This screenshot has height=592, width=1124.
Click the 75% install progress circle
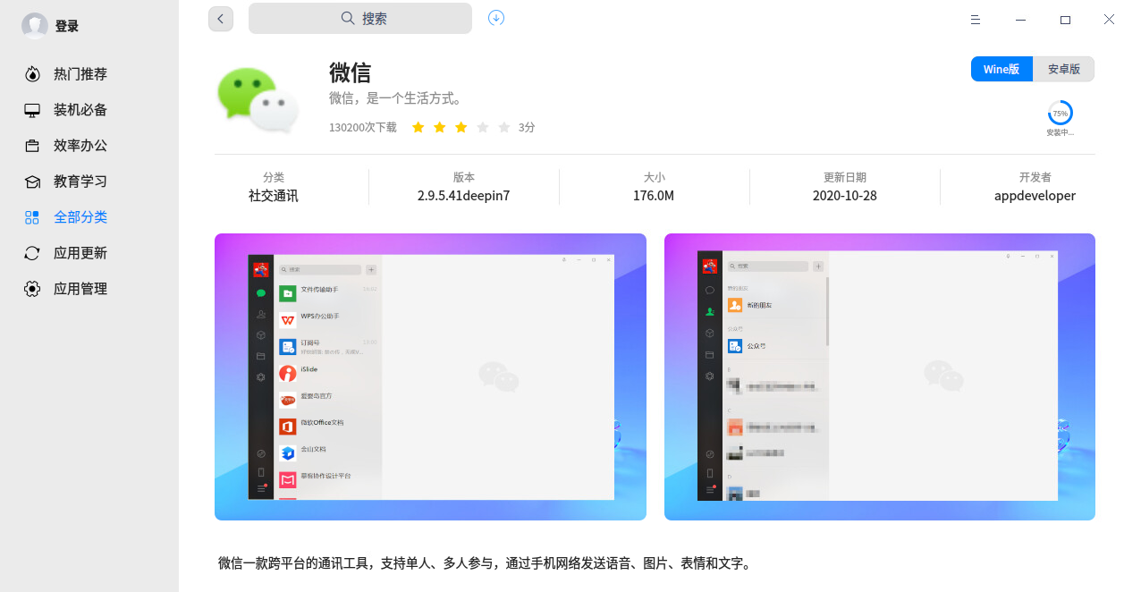tap(1061, 114)
